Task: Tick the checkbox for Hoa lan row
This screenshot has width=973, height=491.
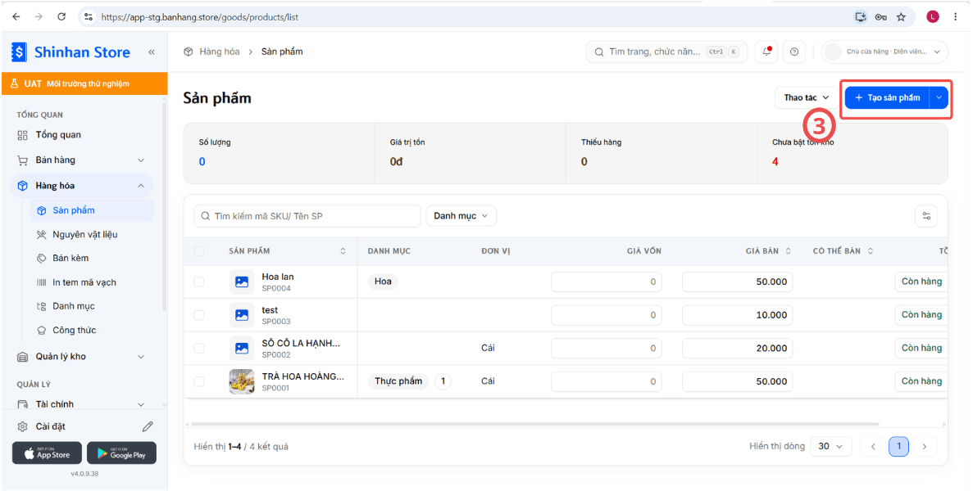Action: tap(199, 282)
